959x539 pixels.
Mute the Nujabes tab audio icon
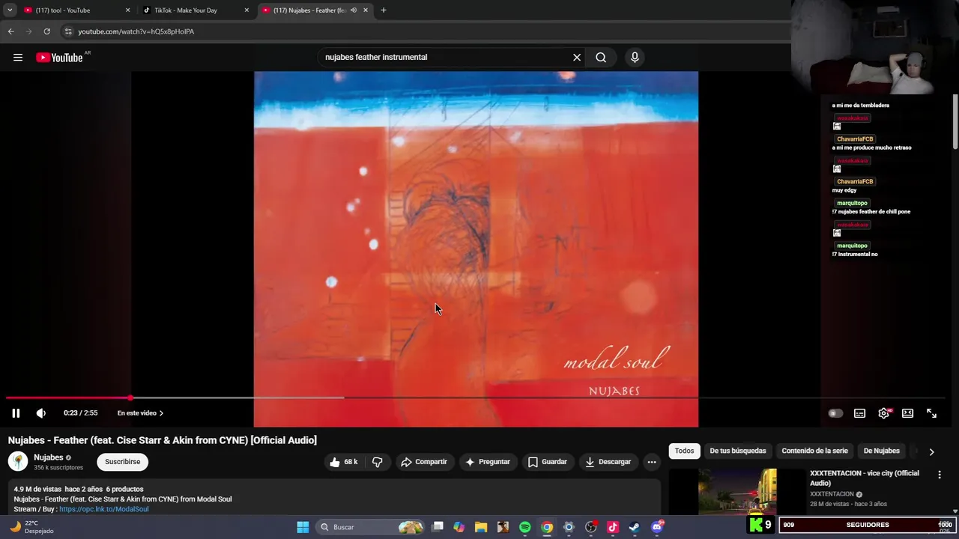(354, 10)
